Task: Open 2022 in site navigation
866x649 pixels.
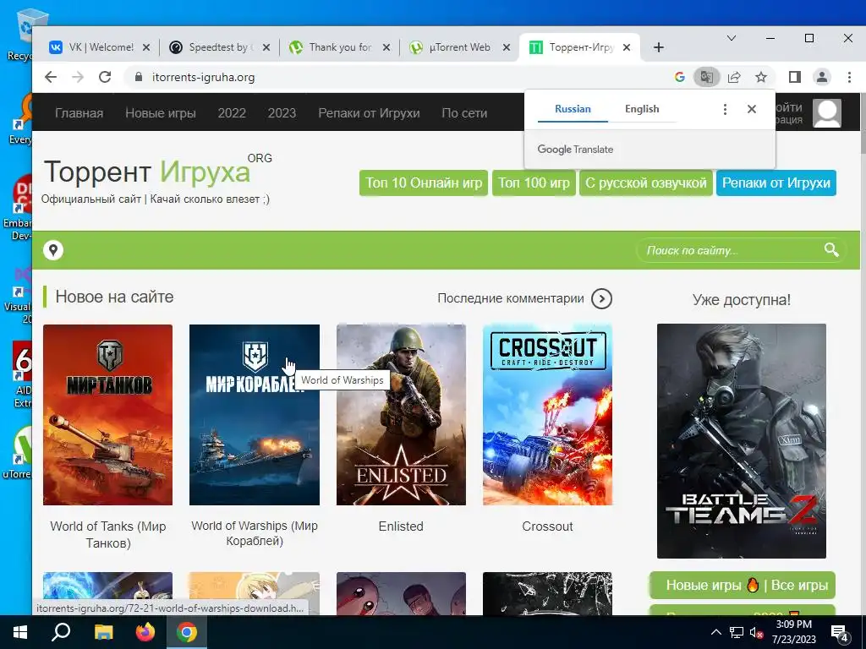Action: coord(232,113)
